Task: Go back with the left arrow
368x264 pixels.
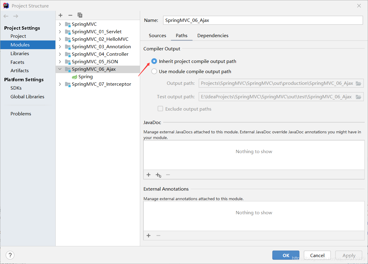Action: point(6,16)
